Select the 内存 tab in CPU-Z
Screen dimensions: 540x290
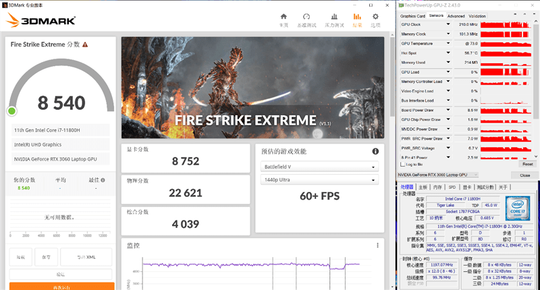(437, 187)
